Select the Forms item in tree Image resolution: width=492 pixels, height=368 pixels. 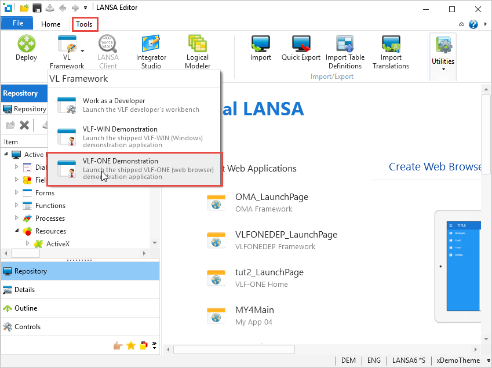point(45,192)
